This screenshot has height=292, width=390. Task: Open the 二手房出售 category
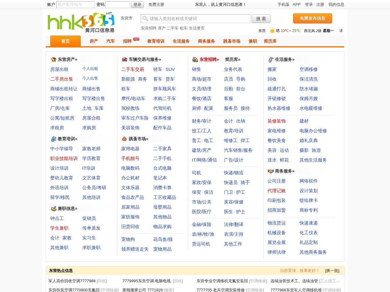click(x=62, y=79)
